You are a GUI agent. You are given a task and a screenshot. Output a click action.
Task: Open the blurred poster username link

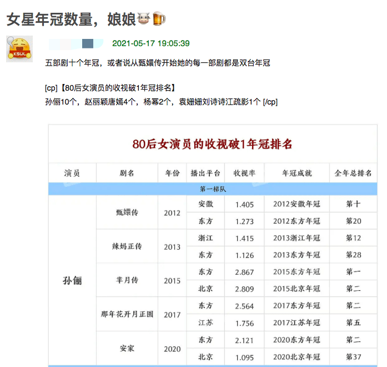point(76,43)
